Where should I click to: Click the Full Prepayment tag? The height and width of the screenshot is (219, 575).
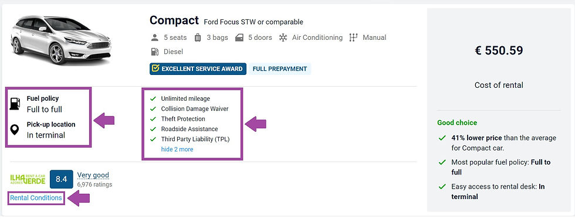tap(280, 69)
